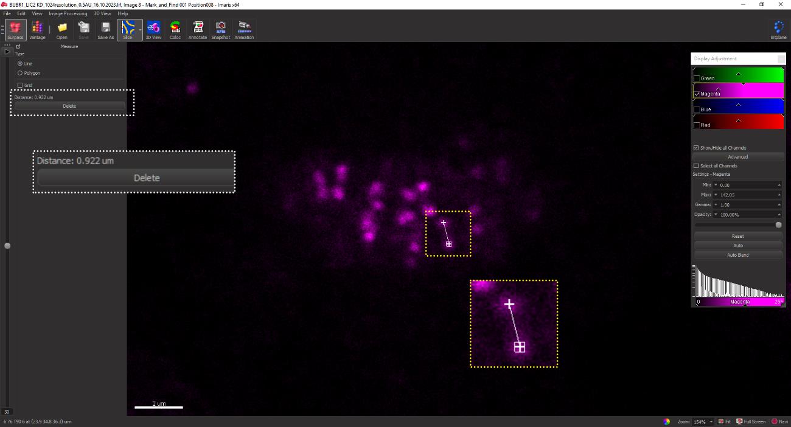791x427 pixels.
Task: Open the Animation panel
Action: coord(245,30)
